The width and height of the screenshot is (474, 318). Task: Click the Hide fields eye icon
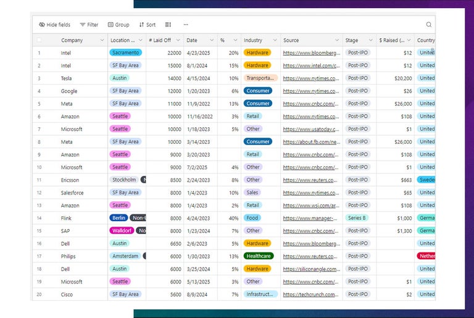click(x=42, y=25)
